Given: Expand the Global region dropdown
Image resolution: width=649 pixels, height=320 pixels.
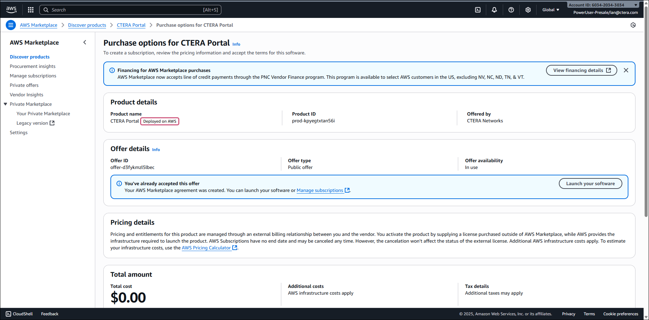Looking at the screenshot, I should pos(551,10).
